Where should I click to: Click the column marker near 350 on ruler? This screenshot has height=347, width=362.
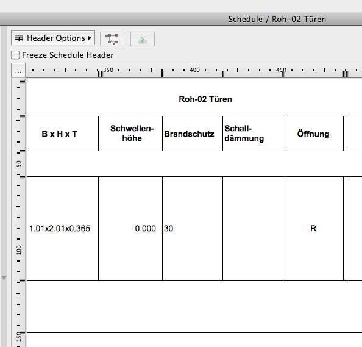(100, 74)
